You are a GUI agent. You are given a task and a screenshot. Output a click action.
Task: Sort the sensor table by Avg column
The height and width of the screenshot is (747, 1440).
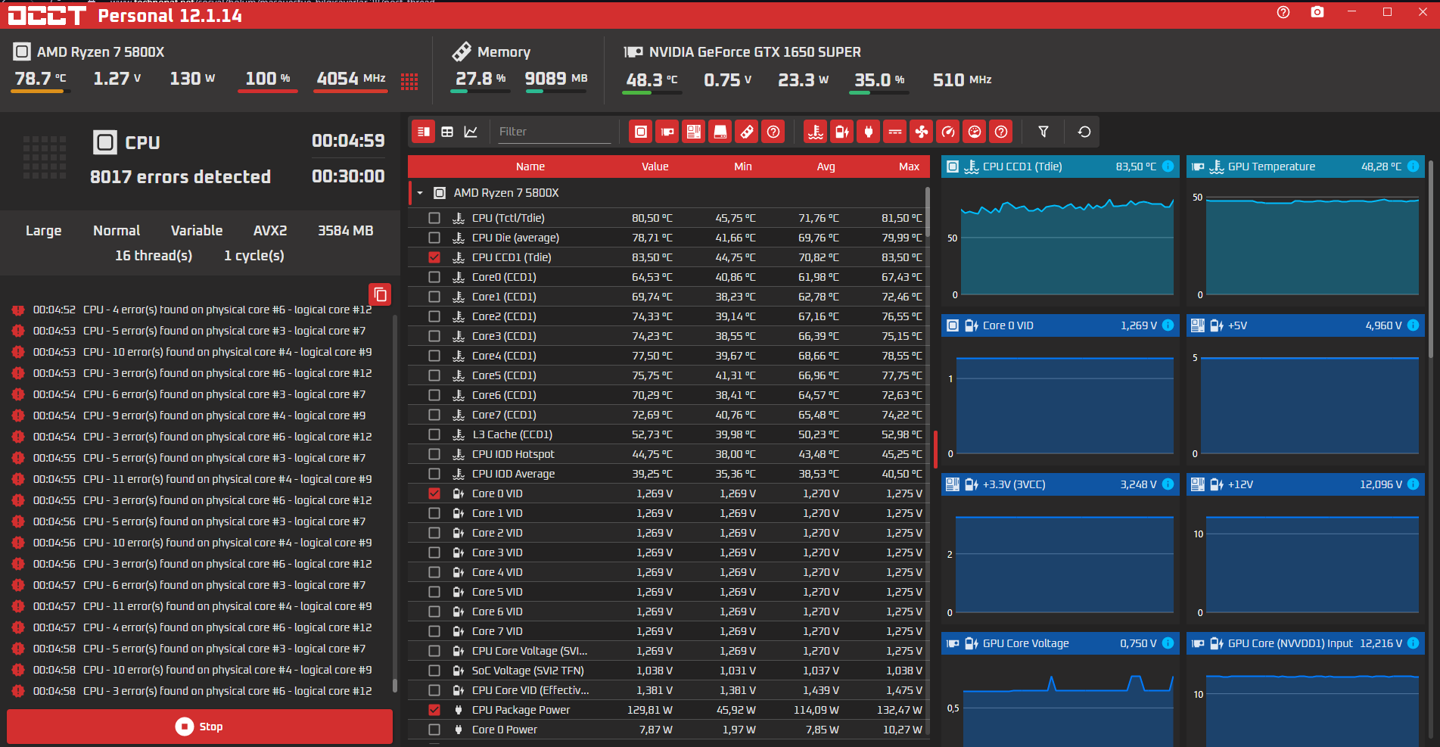(826, 167)
